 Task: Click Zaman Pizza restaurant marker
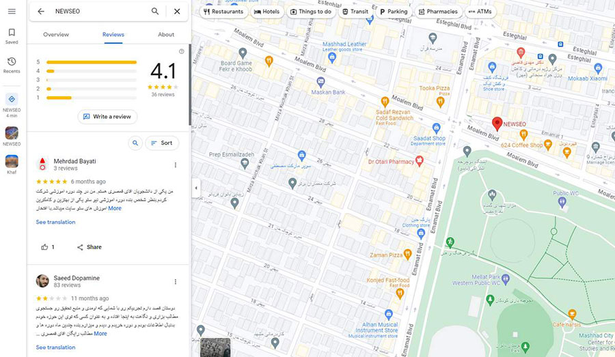407,255
